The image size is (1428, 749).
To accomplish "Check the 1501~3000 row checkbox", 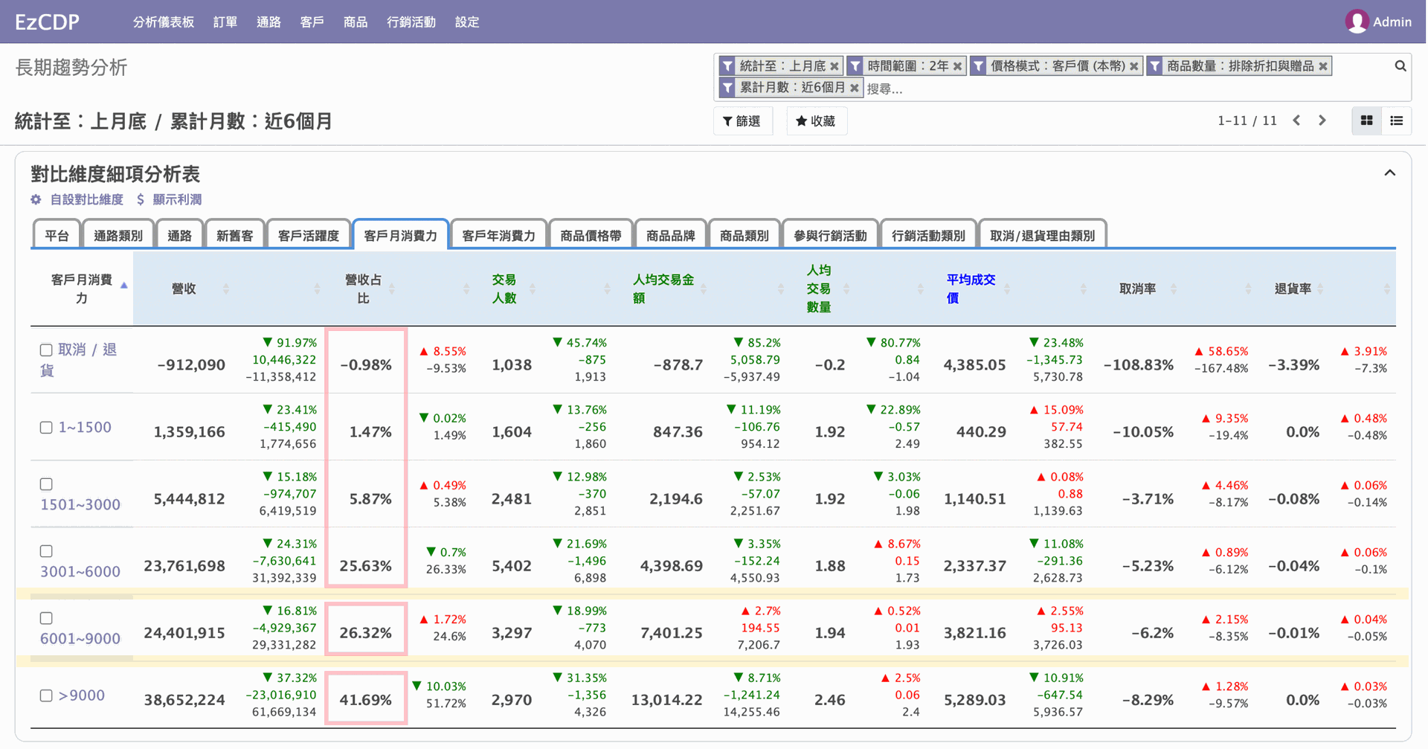I will [46, 484].
